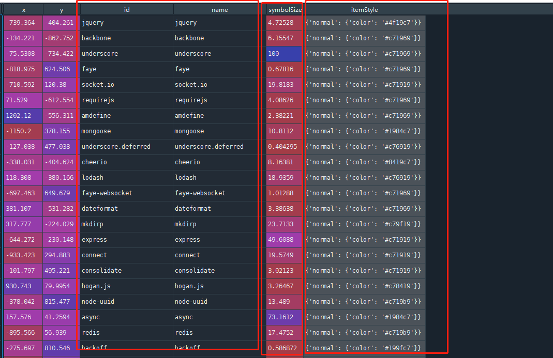
Task: Select the "id" column header
Action: pyautogui.click(x=126, y=9)
